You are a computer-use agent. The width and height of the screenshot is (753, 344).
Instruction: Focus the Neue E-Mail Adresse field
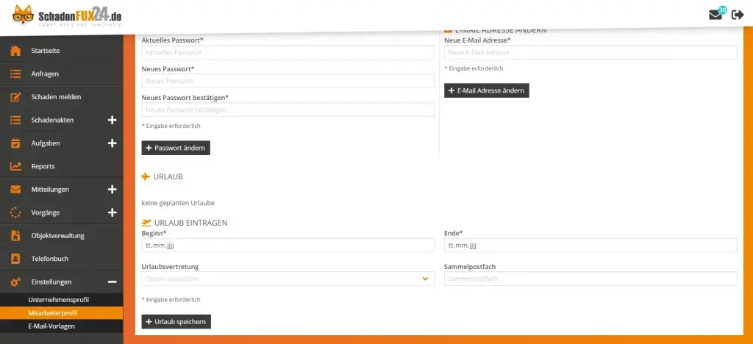(590, 52)
